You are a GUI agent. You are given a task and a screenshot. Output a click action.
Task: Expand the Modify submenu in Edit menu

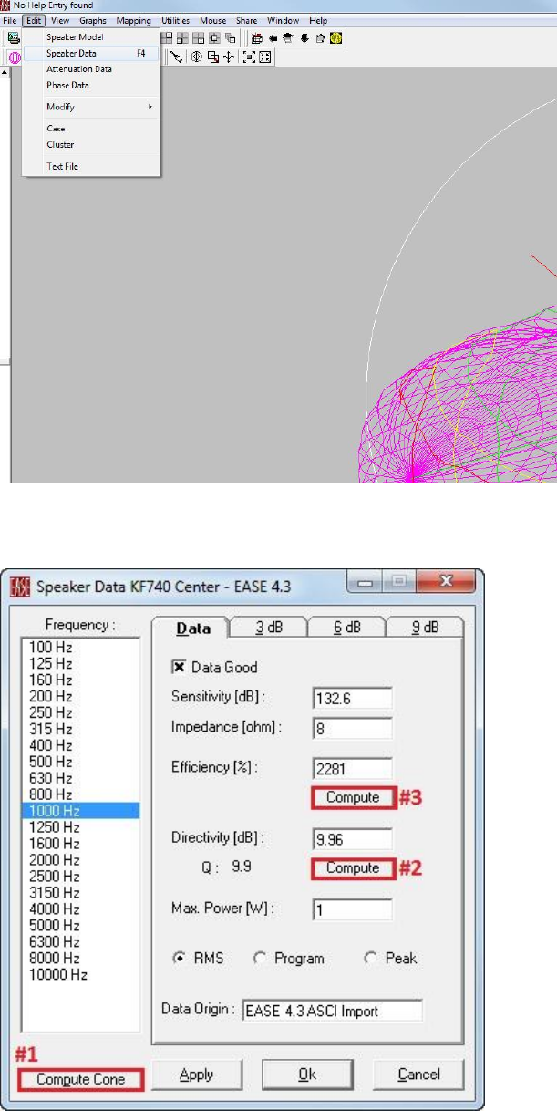point(91,107)
